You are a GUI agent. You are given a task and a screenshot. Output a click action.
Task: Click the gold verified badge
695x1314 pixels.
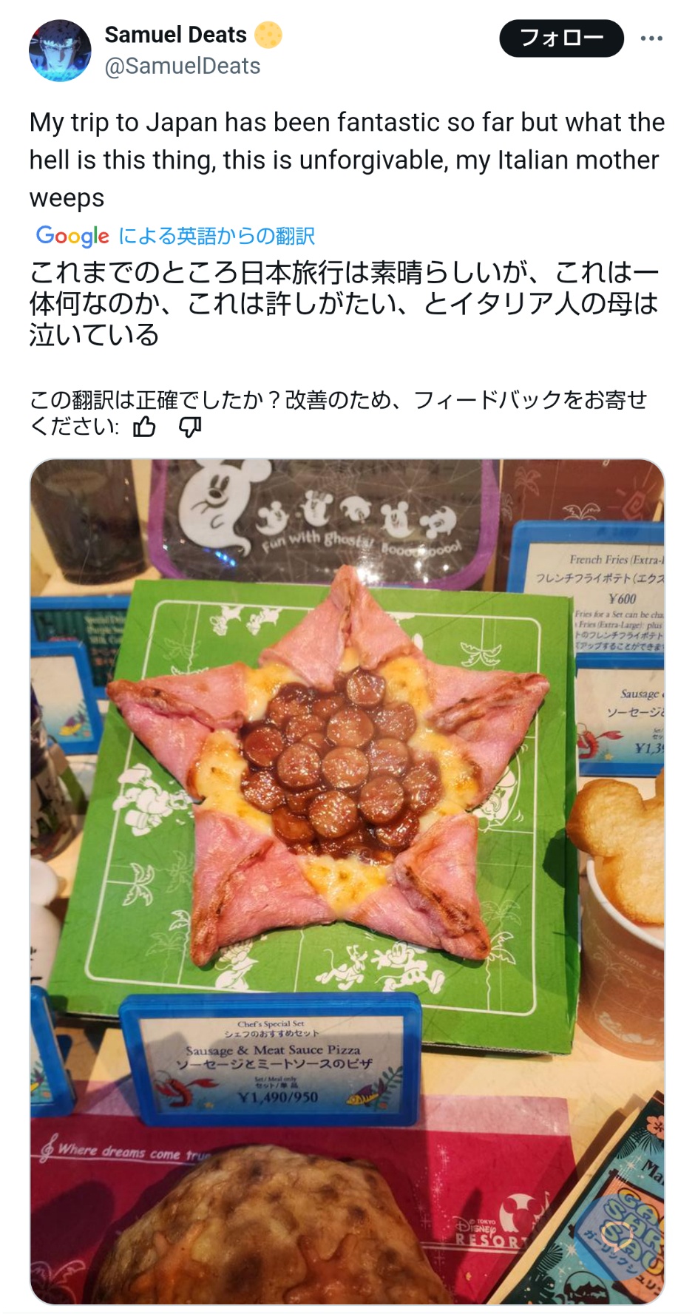click(268, 35)
